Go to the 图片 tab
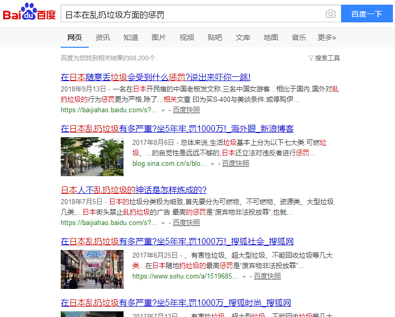The image size is (395, 317). [158, 37]
